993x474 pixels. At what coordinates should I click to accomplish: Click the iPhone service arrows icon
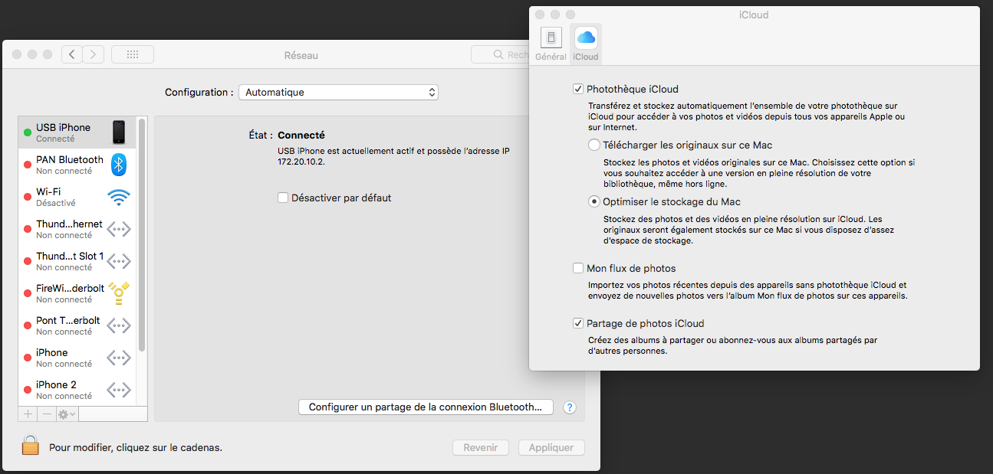119,358
